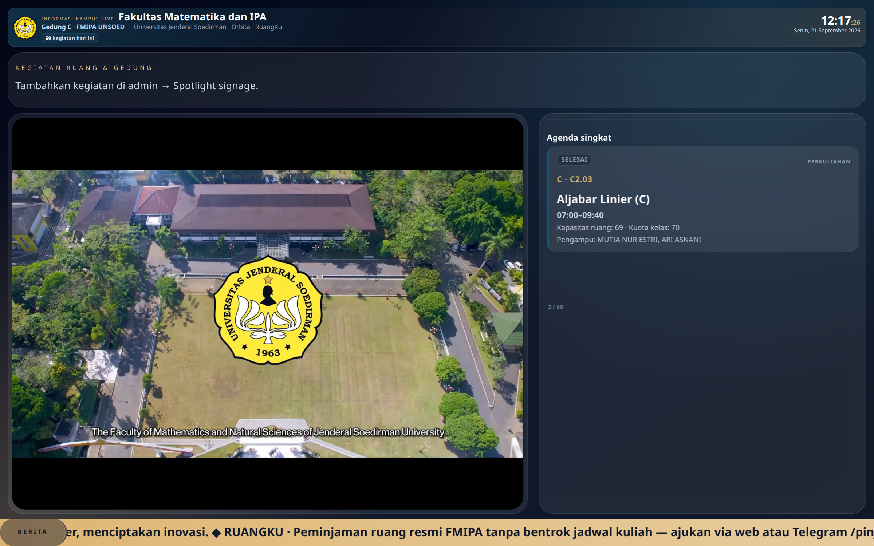Click 'Universitas Jenderal Soedirman · Orbita · RuangKu' subtitle
The height and width of the screenshot is (546, 874).
(208, 27)
